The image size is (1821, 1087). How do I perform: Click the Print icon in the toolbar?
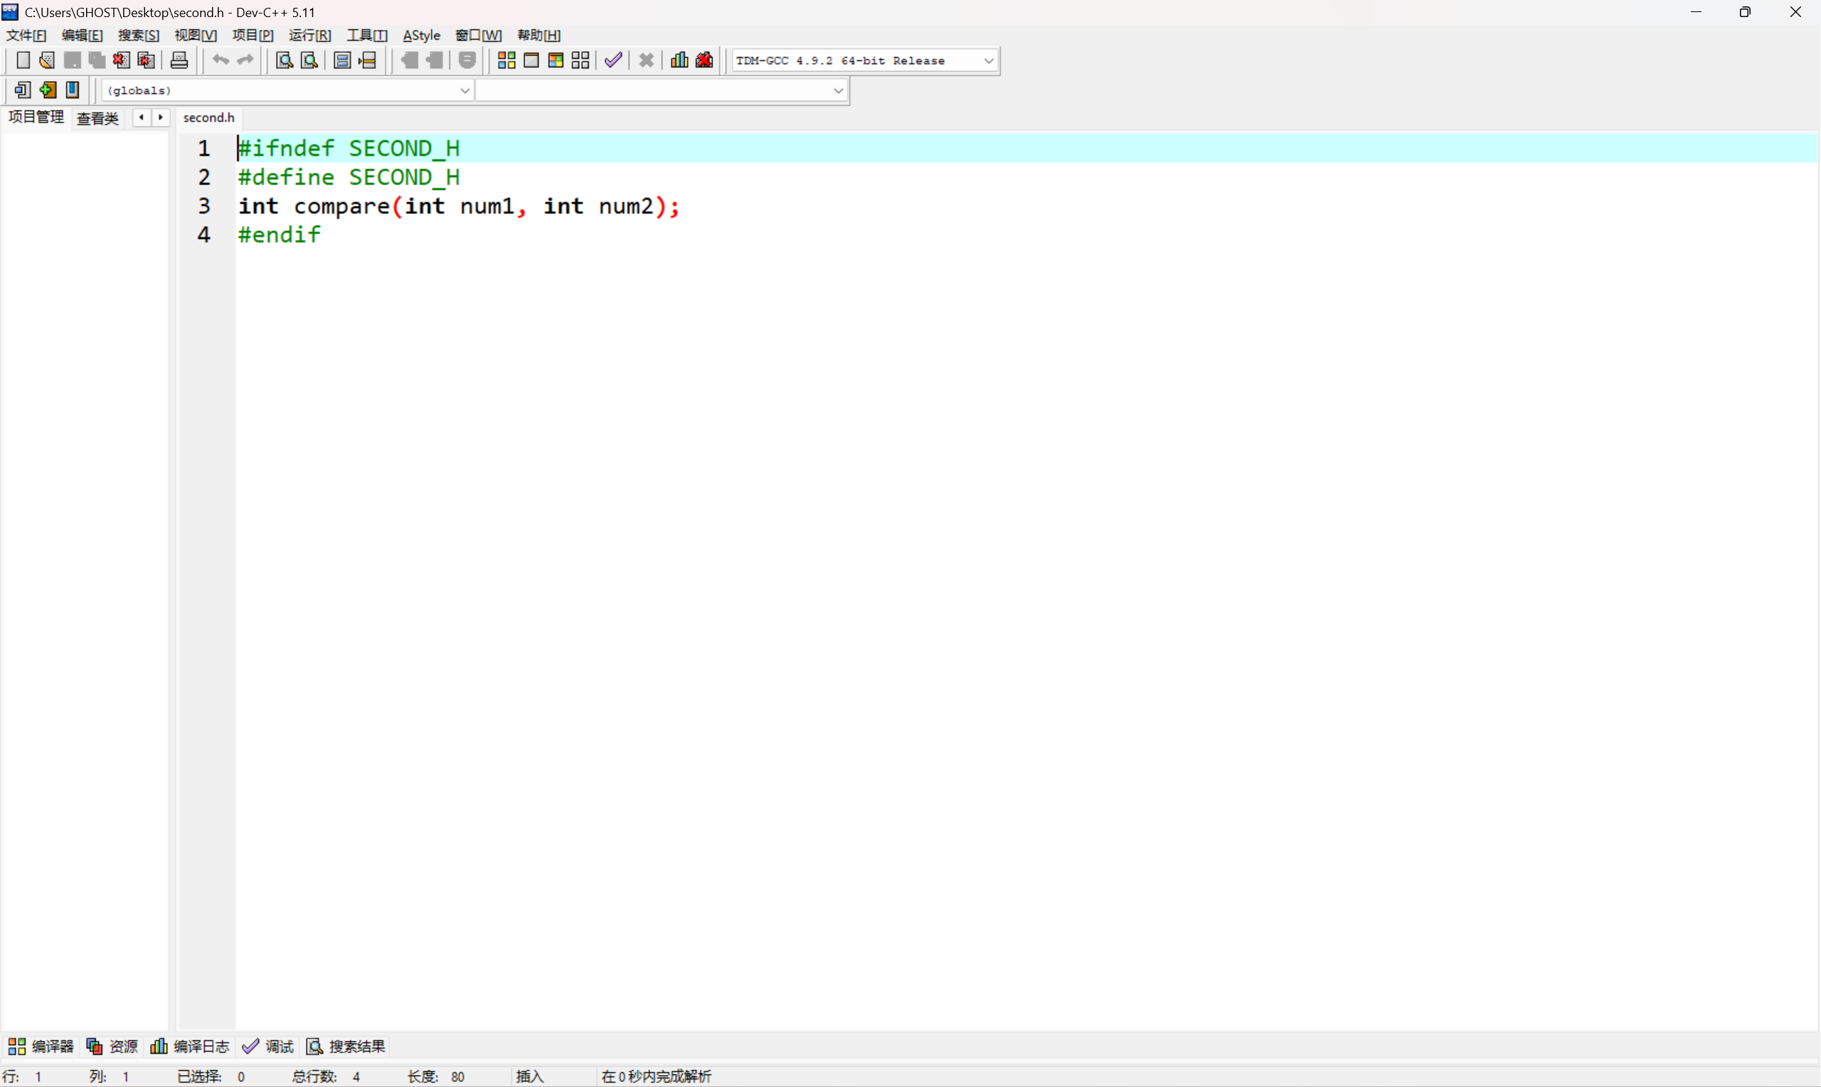point(179,60)
